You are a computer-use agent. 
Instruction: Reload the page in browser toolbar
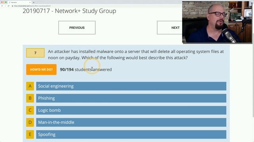click(x=9, y=6)
